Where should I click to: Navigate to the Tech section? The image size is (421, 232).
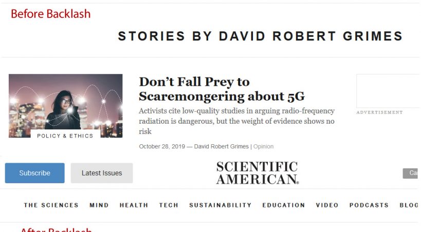tap(169, 205)
